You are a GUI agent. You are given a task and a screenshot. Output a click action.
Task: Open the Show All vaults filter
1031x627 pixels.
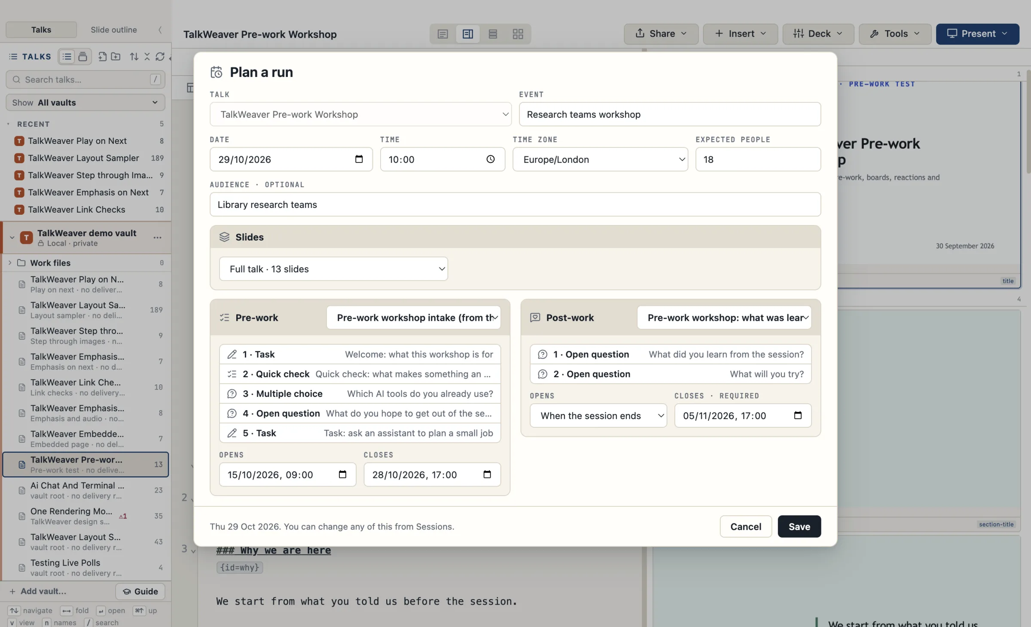click(85, 103)
